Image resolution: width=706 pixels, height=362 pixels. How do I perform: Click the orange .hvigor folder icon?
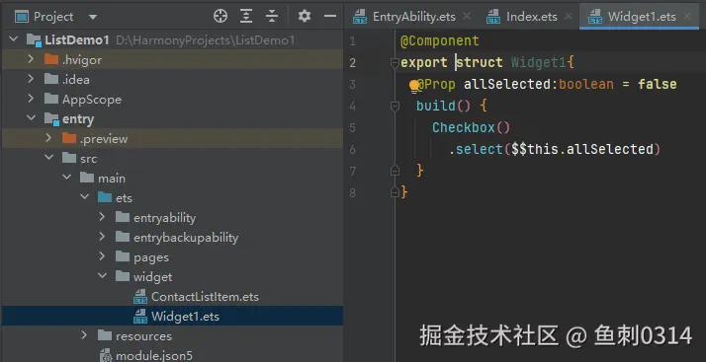(x=51, y=59)
